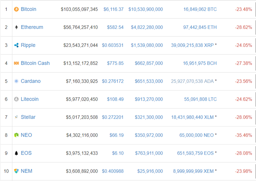Click Cardano volume $651,533,000
The height and width of the screenshot is (181, 256).
[149, 81]
